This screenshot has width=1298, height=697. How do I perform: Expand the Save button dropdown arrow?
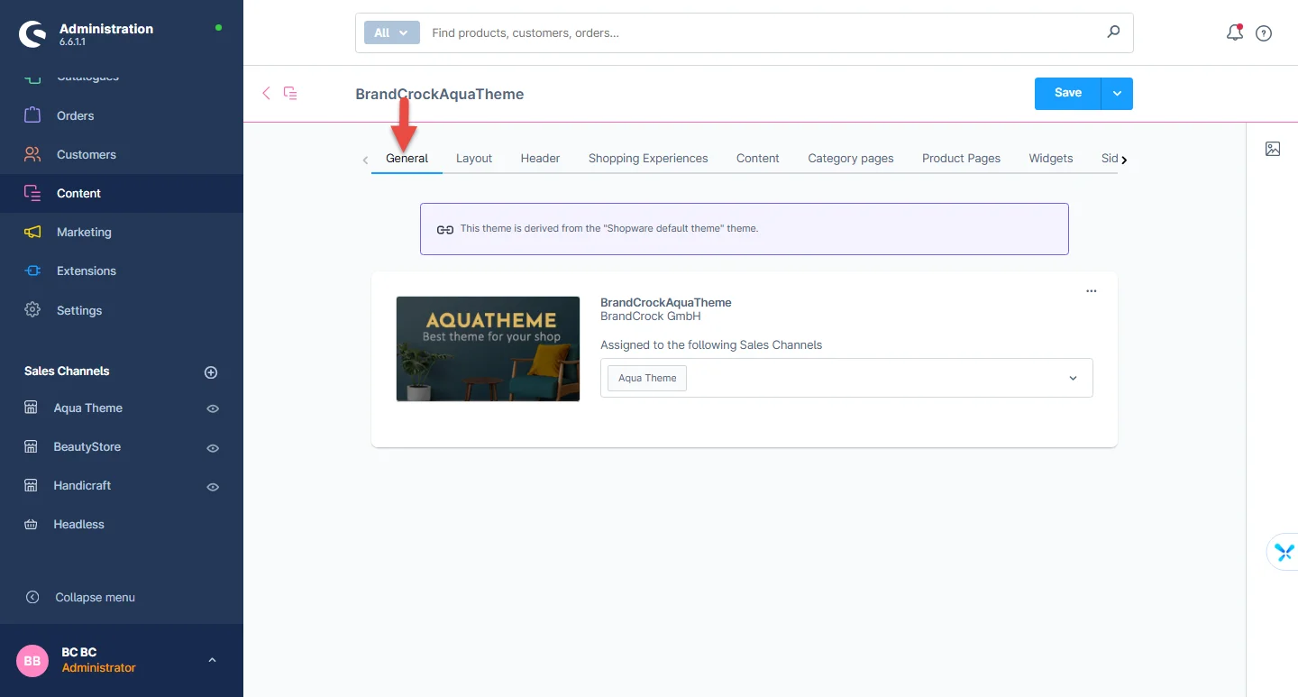[x=1117, y=93]
